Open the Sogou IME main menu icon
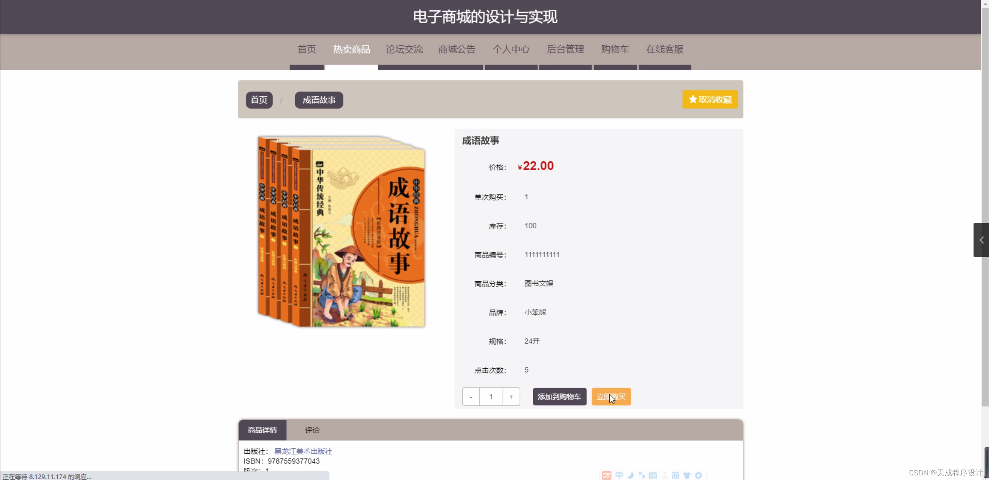This screenshot has height=480, width=989. click(607, 475)
